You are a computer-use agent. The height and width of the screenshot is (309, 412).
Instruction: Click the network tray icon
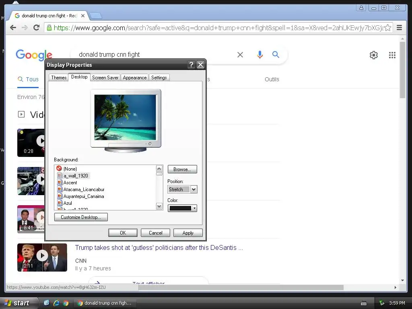tap(382, 303)
